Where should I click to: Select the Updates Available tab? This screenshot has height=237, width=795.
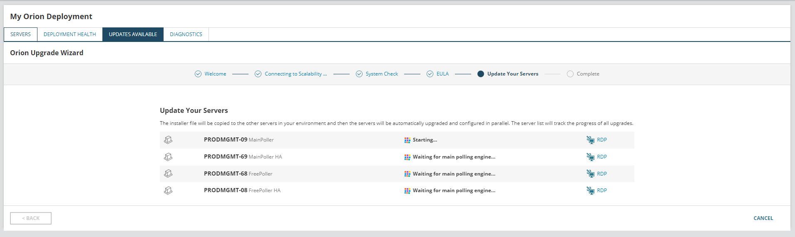[133, 34]
